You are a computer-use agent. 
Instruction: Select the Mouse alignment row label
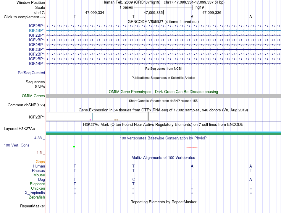[x=39, y=175]
